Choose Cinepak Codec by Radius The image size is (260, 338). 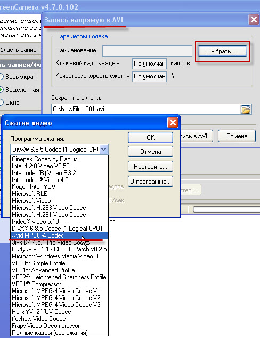click(x=59, y=159)
